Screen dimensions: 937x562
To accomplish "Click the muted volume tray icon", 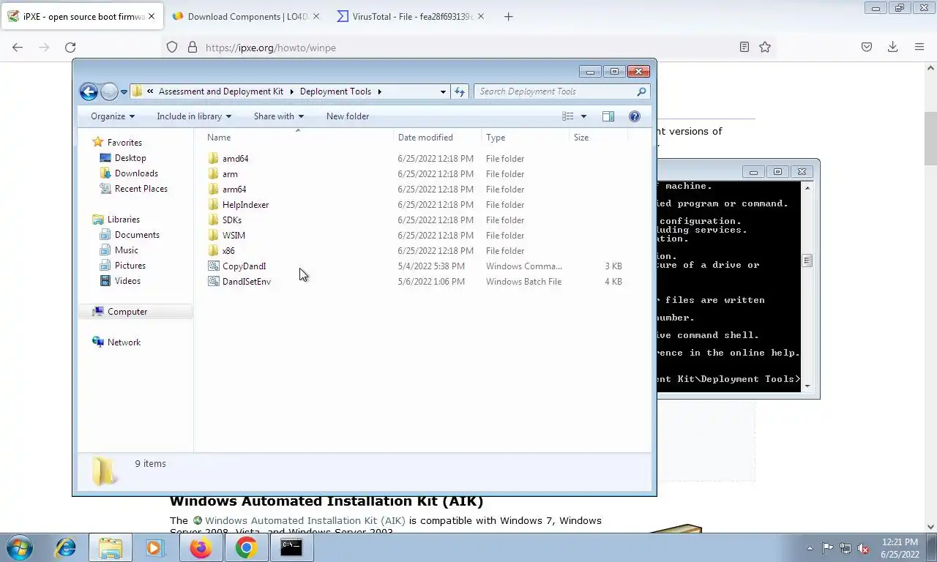I will click(863, 548).
